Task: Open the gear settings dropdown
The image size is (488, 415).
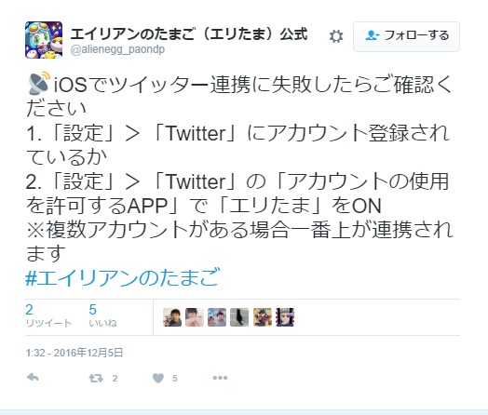Action: tap(336, 36)
